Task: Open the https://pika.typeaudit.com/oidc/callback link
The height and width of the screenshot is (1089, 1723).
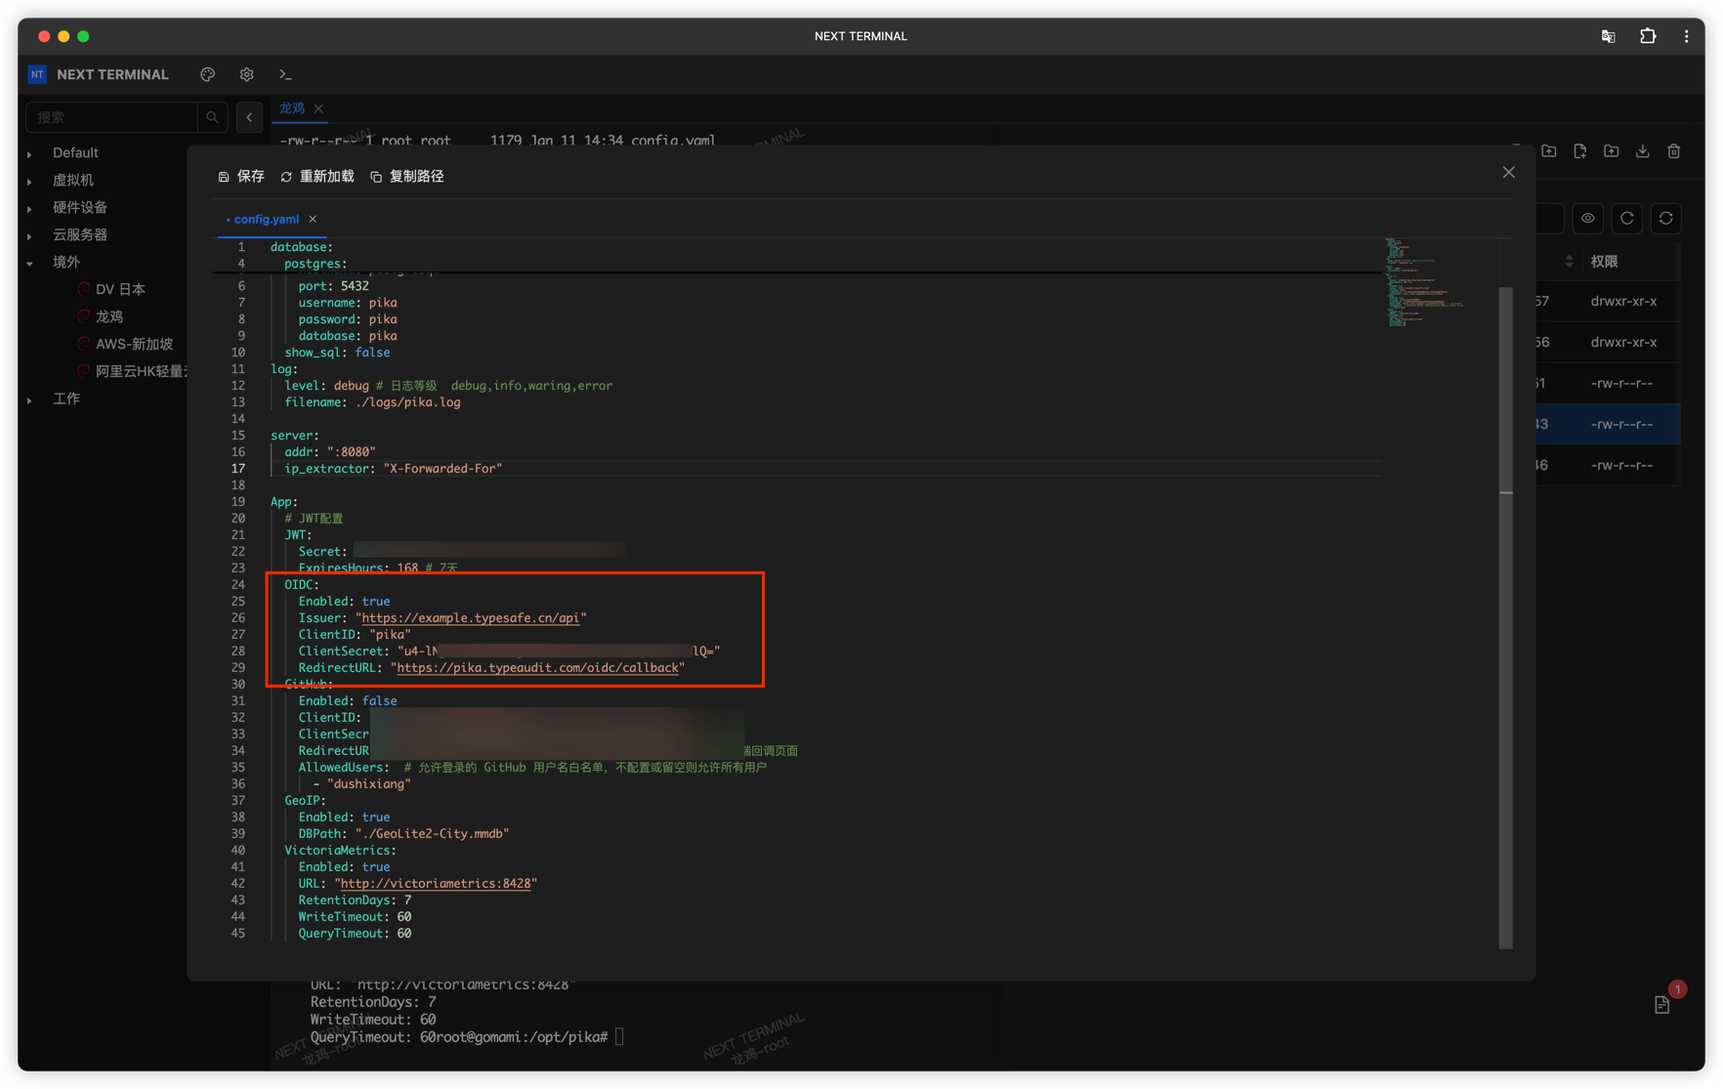Action: 537,667
